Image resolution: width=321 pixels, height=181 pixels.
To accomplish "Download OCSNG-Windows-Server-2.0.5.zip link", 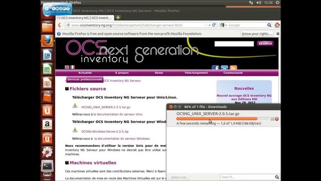I will 105,132.
